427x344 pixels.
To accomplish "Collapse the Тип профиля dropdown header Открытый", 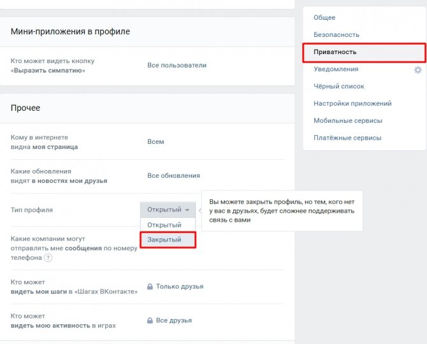I will click(x=168, y=210).
